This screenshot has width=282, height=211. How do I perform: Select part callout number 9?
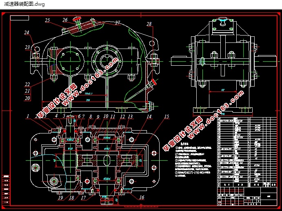tap(98, 117)
